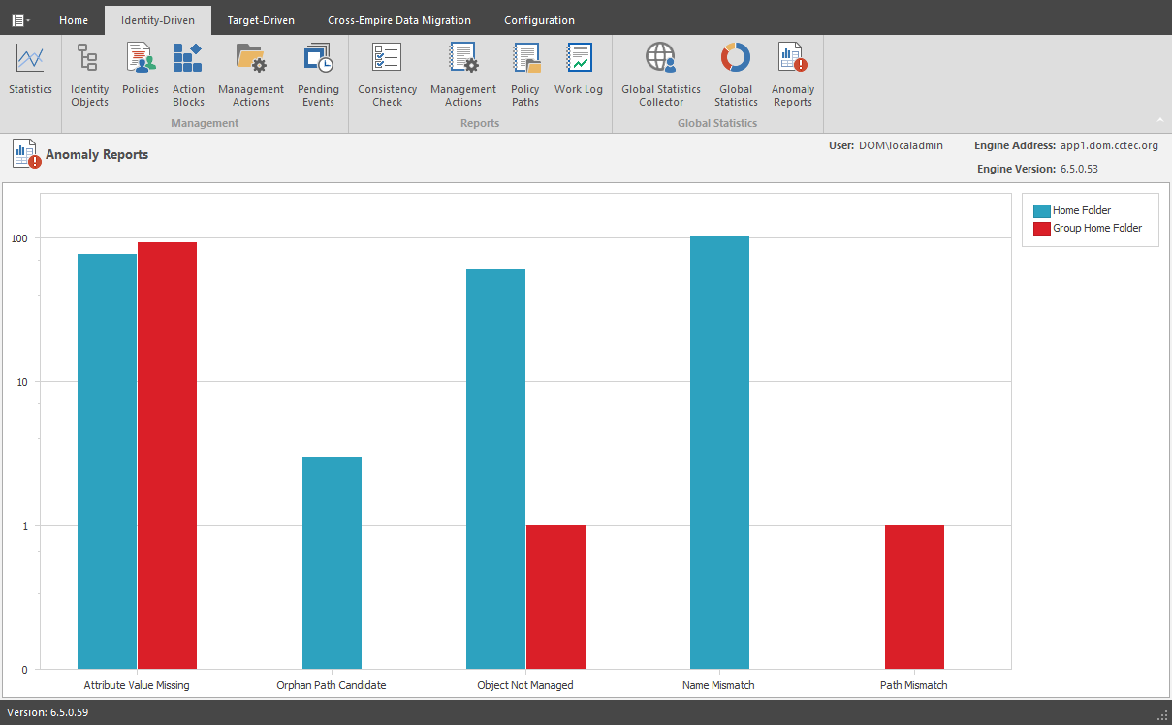Open Anomaly Reports from ribbon
This screenshot has height=725, width=1172.
793,74
